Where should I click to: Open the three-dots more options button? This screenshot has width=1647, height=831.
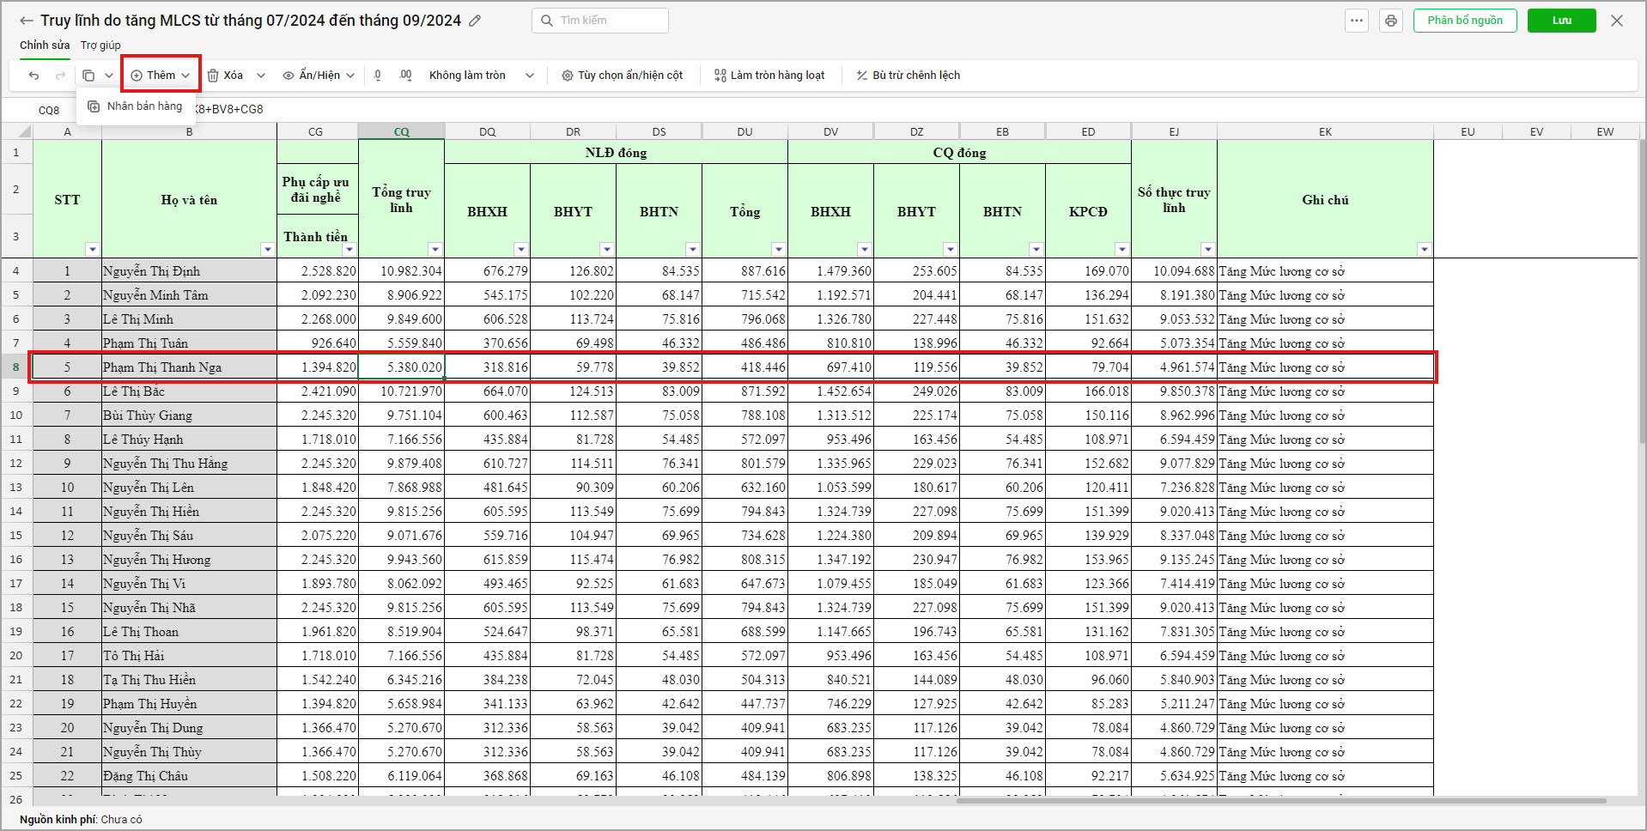[1357, 21]
